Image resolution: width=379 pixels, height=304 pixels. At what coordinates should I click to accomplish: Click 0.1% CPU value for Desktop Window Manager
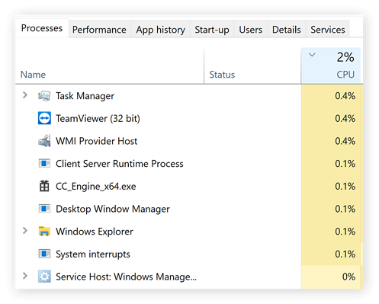(x=345, y=209)
